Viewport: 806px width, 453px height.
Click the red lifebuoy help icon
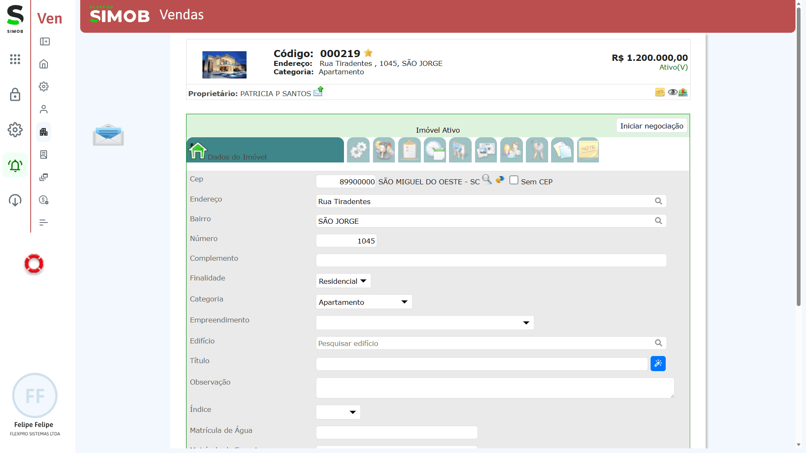34,264
